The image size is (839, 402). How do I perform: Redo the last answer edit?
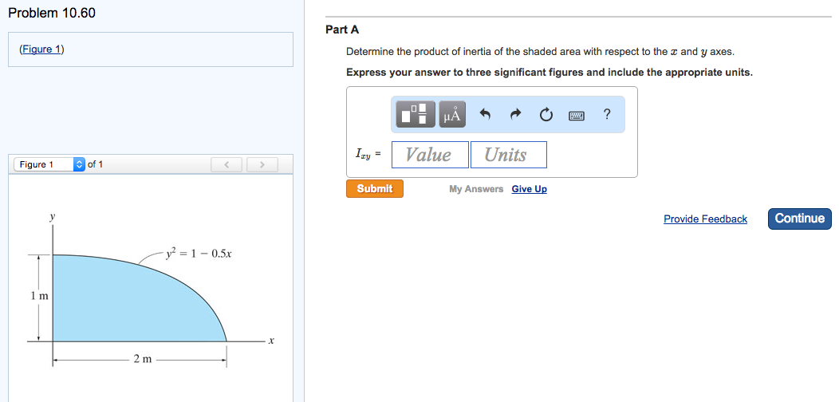515,115
